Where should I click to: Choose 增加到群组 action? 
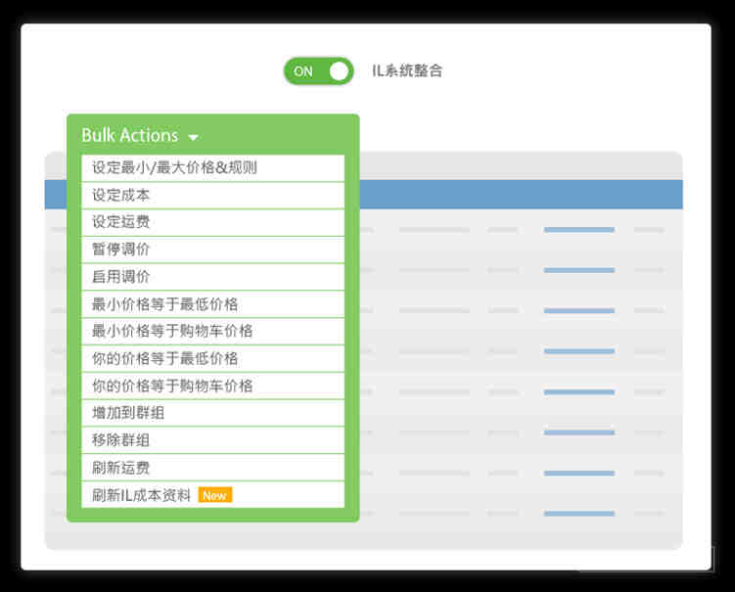[212, 413]
